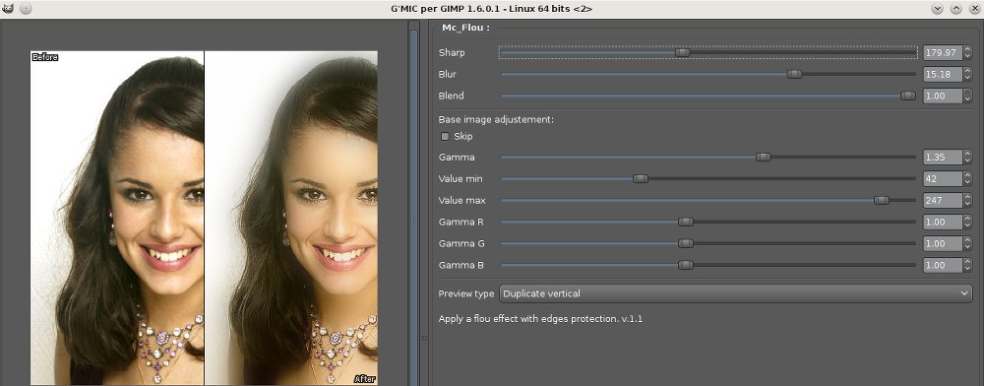984x386 pixels.
Task: Click the Gamma value field 1.35
Action: point(944,157)
